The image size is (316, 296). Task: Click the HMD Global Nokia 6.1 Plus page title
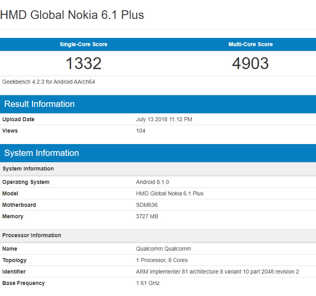(x=72, y=15)
